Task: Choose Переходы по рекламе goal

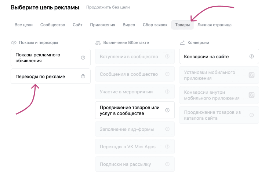Action: pyautogui.click(x=40, y=77)
